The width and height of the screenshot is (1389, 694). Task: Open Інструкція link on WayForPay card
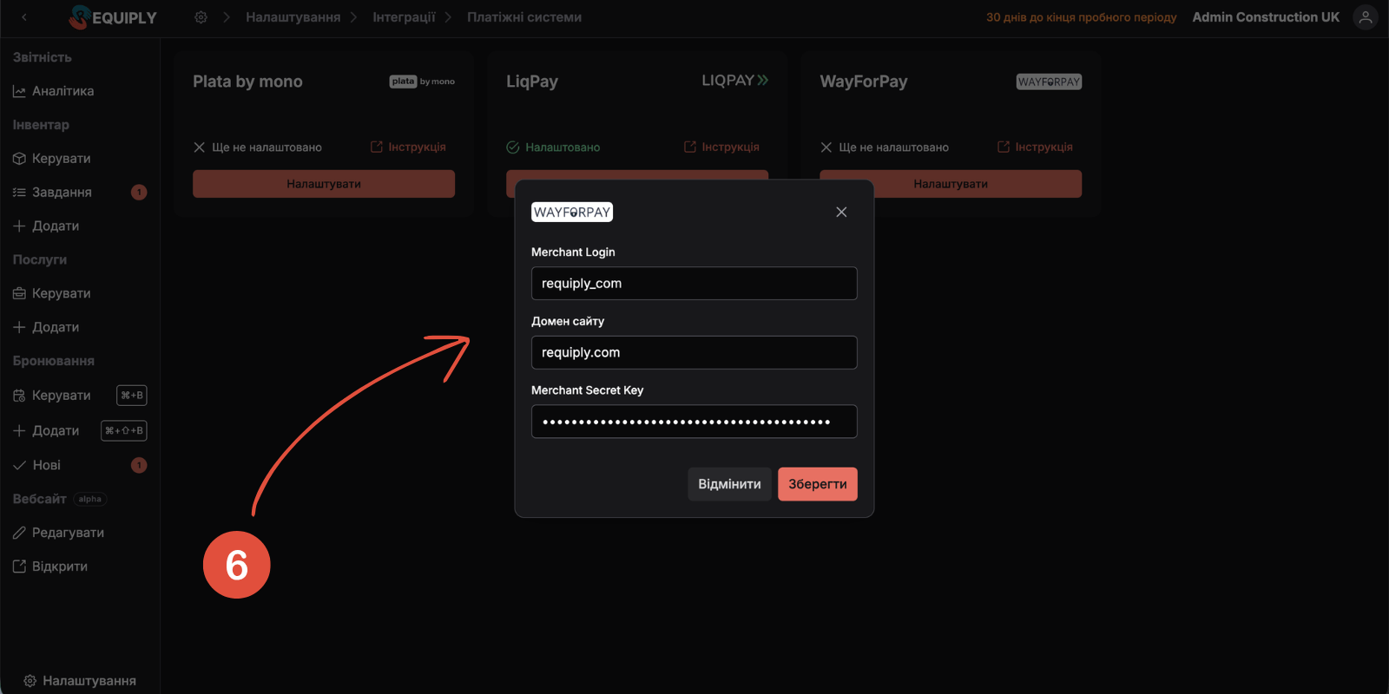[1036, 147]
